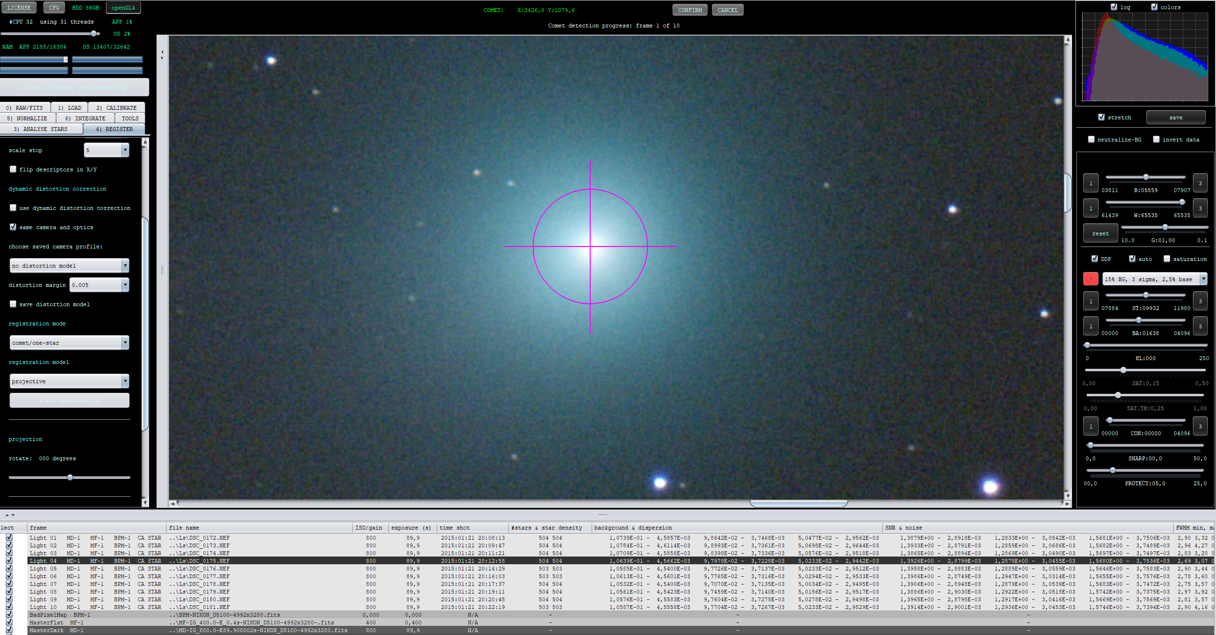Enable the neutralize-BG checkbox
The width and height of the screenshot is (1216, 635).
click(1091, 140)
